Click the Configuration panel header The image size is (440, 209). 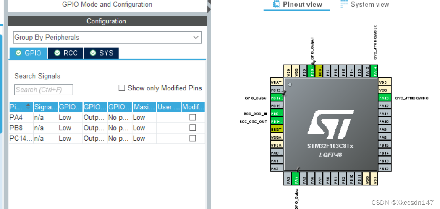(107, 21)
